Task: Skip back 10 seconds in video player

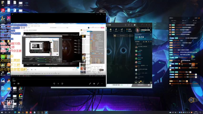Action: pyautogui.click(x=54, y=84)
